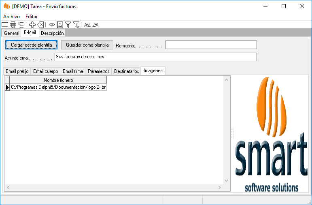Image resolution: width=312 pixels, height=205 pixels.
Task: Click into the Remitente input field
Action: pos(211,45)
